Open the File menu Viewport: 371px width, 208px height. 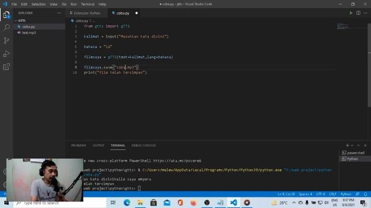(x=14, y=4)
